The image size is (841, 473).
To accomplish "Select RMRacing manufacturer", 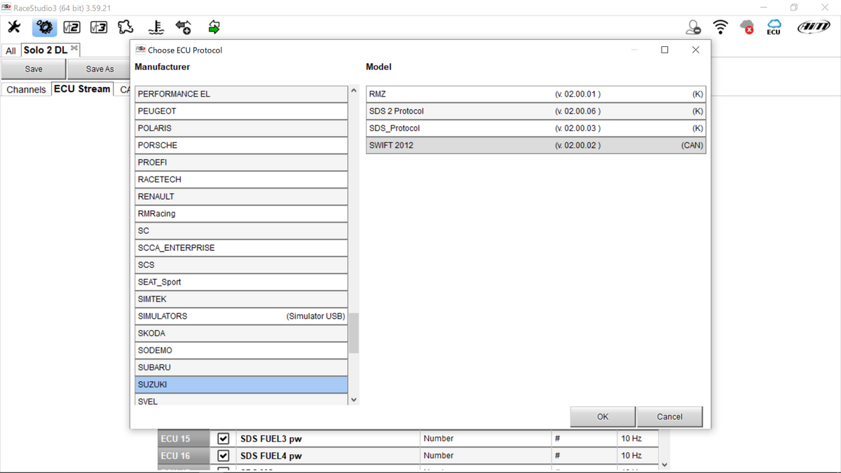I will (241, 214).
